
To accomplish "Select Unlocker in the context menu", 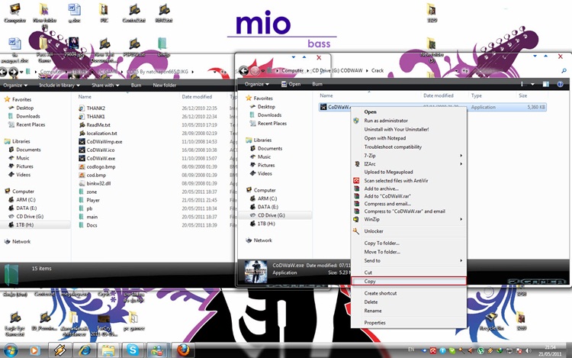I will point(409,231).
